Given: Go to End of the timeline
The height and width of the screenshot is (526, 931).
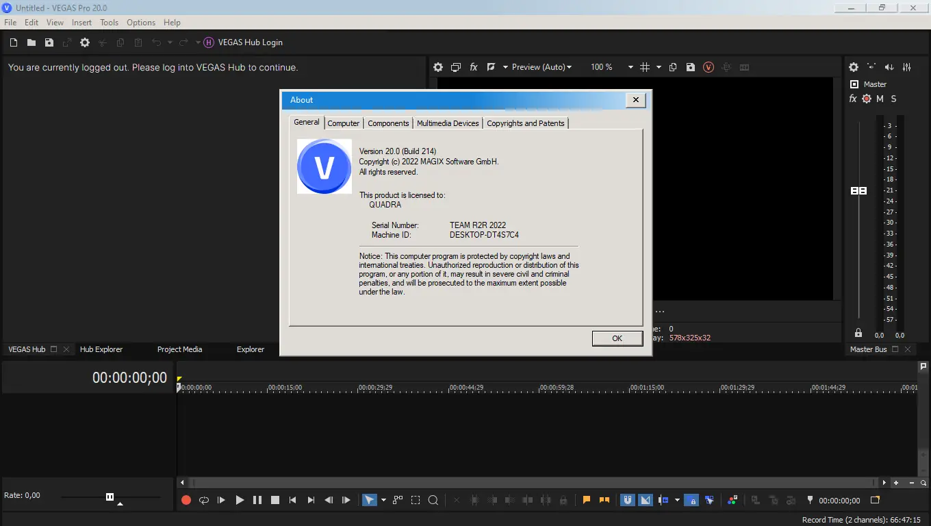Looking at the screenshot, I should pos(311,501).
